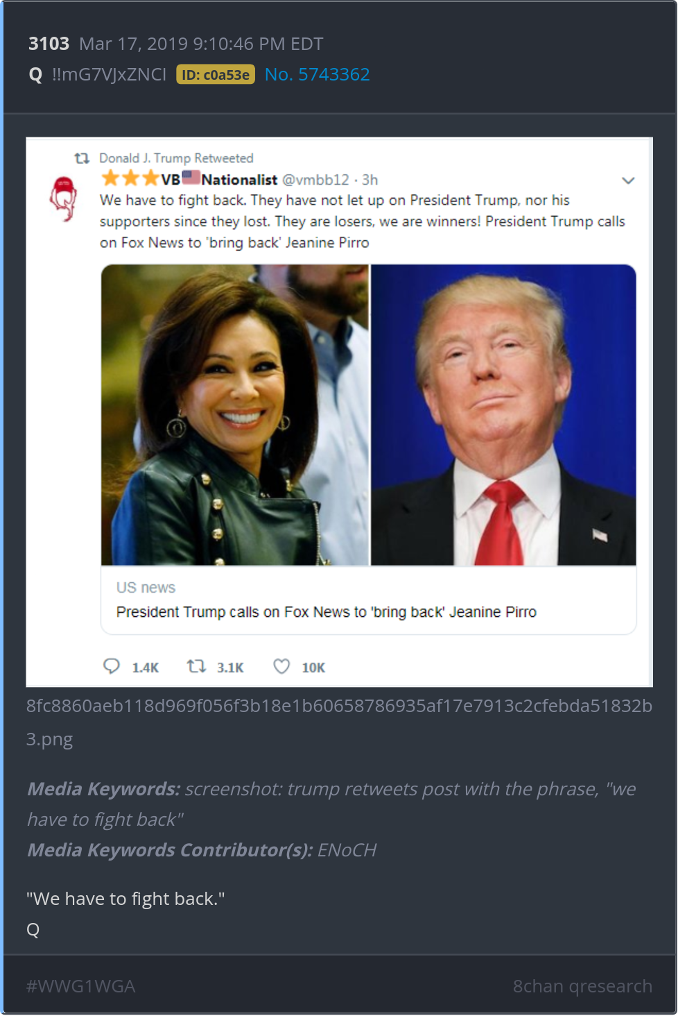Viewport: 678px width, 1016px height.
Task: Open the Jeanine Pirro article headline
Action: (x=326, y=612)
